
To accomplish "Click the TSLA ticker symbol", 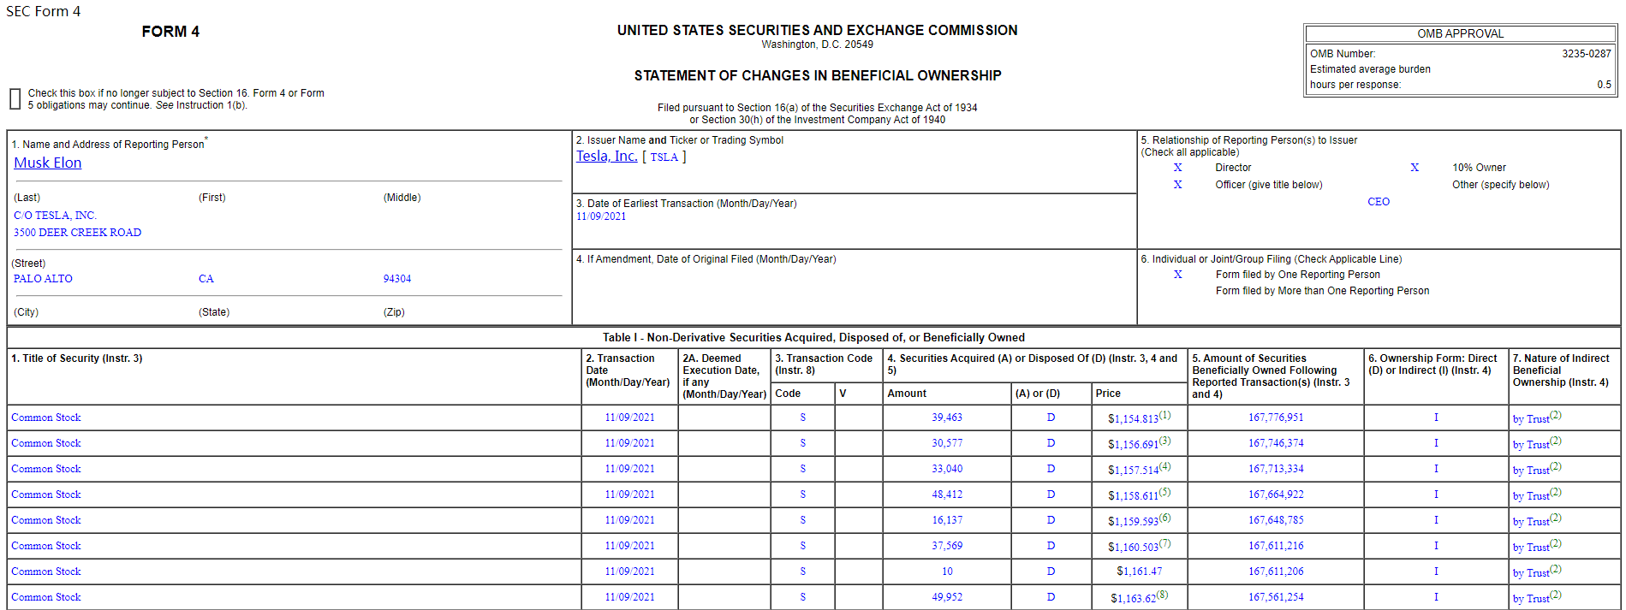I will 664,157.
